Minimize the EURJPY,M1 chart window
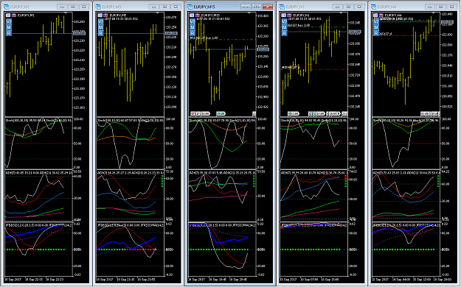This screenshot has height=287, width=461. tap(62, 7)
